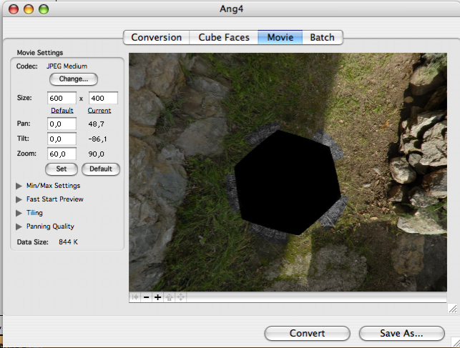The height and width of the screenshot is (348, 460).
Task: Expand Fast Start Preview section
Action: point(19,199)
